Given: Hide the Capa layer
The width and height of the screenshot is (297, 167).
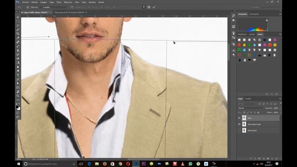Looking at the screenshot, I should [239, 118].
